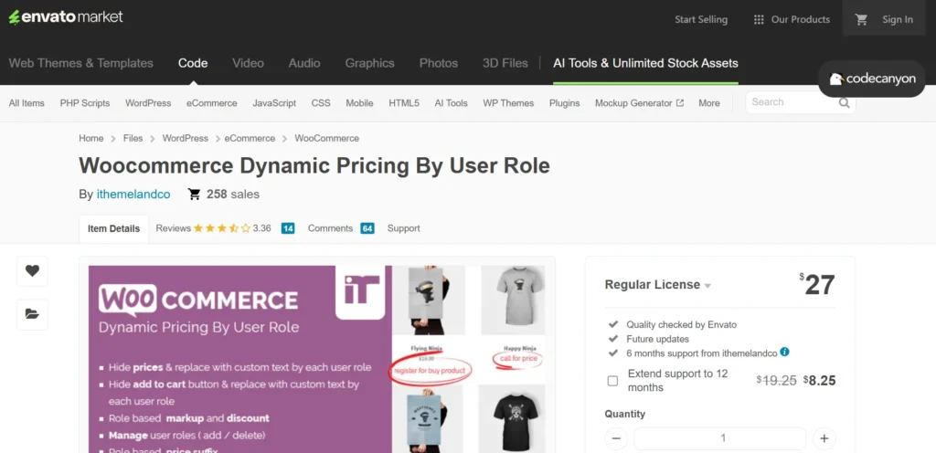Viewport: 936px width, 453px height.
Task: Open the Photos section
Action: [439, 63]
